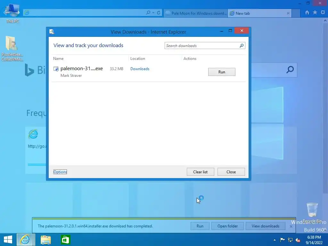This screenshot has height=246, width=328.
Task: Click the View Downloads title bar icon
Action: pos(52,32)
